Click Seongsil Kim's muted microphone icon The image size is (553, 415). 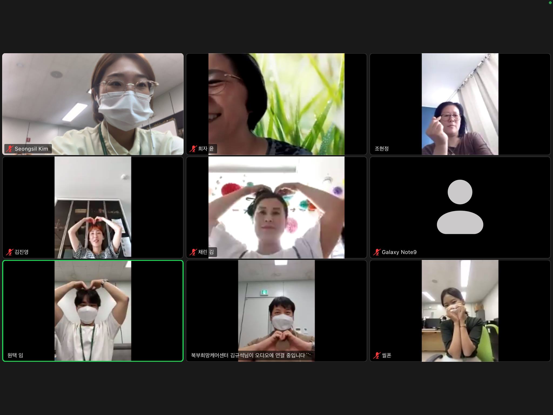click(x=10, y=149)
